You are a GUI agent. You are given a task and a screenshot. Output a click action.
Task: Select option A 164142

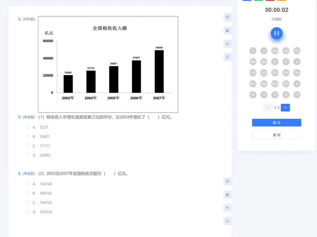[28, 184]
